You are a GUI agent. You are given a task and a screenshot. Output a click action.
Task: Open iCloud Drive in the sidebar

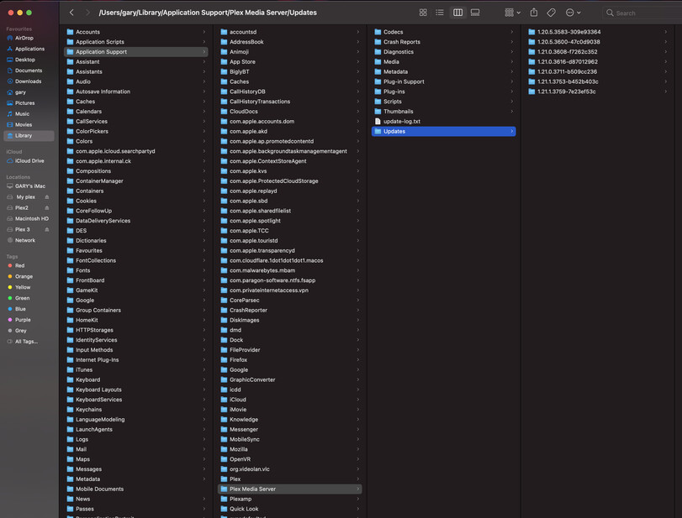[x=29, y=161]
